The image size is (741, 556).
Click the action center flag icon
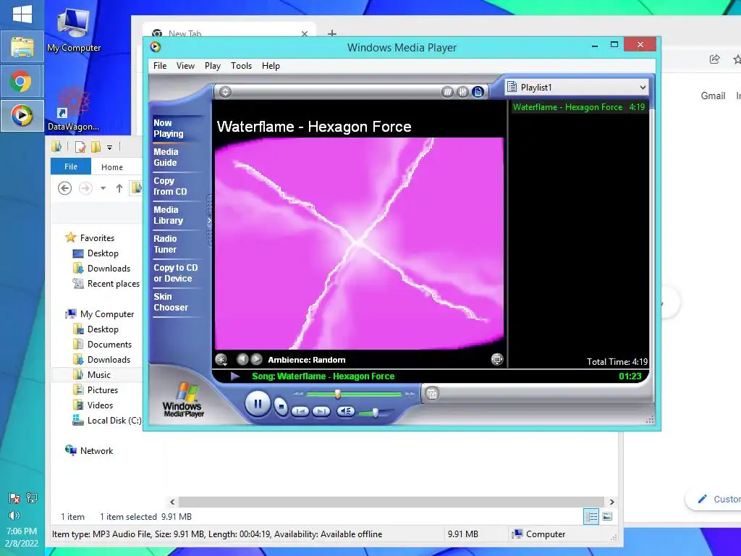[14, 498]
